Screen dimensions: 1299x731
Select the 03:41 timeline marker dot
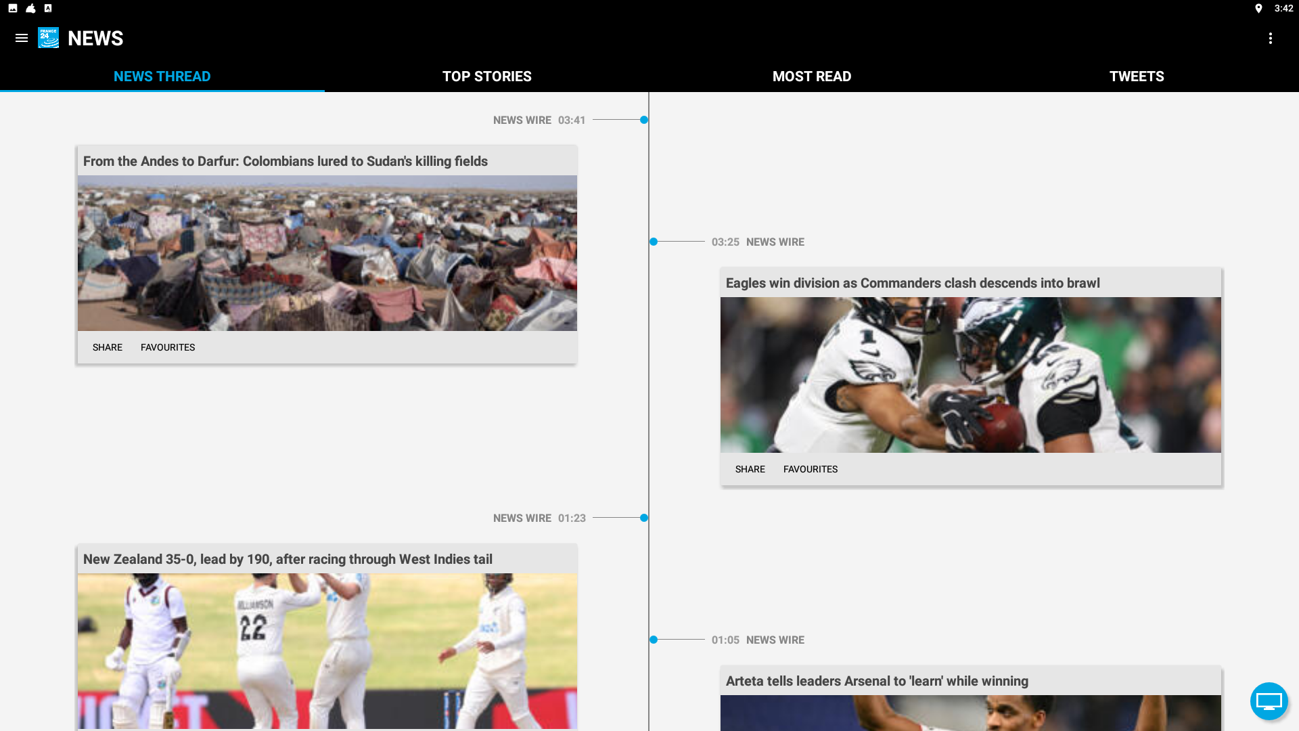643,120
